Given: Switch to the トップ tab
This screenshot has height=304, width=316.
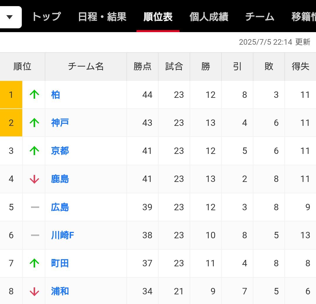Looking at the screenshot, I should pos(47,17).
